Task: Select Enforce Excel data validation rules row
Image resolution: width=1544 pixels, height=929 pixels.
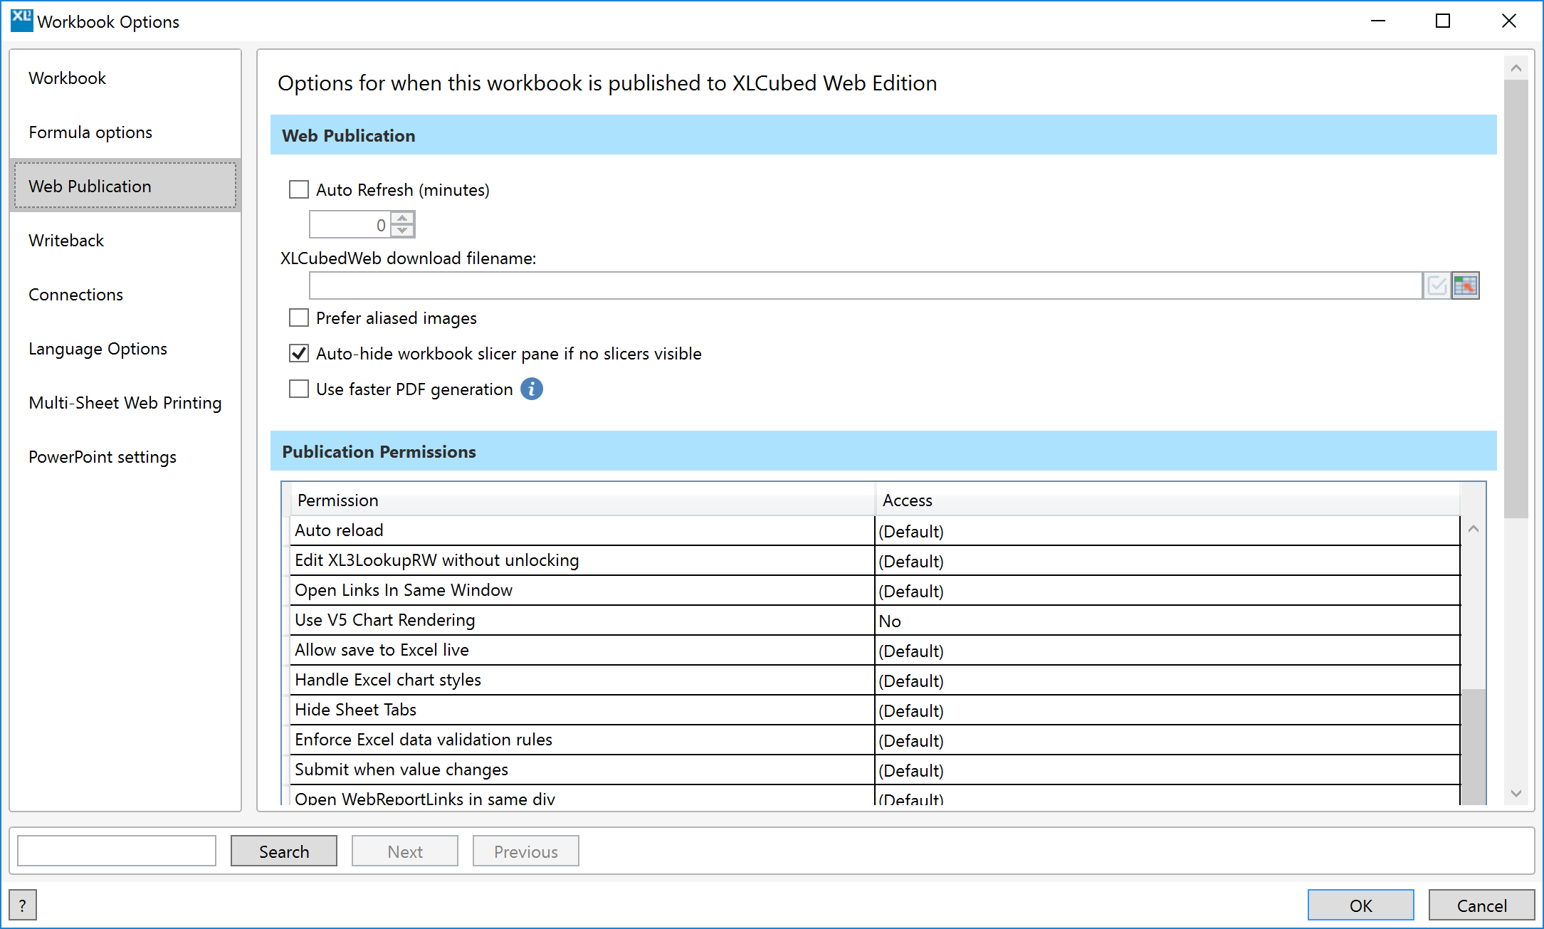Action: [x=582, y=740]
